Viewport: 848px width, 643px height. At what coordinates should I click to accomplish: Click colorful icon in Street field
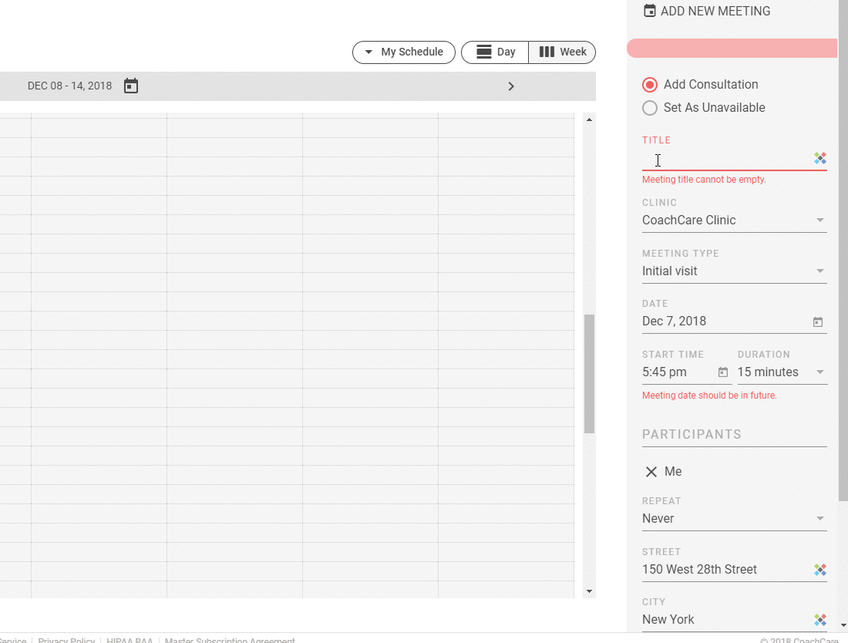[820, 570]
